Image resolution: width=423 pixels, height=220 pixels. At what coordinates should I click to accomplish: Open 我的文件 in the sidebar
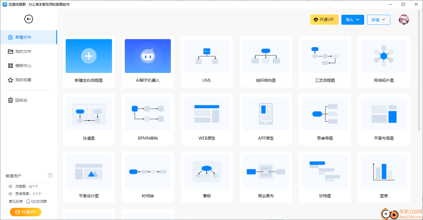(28, 51)
